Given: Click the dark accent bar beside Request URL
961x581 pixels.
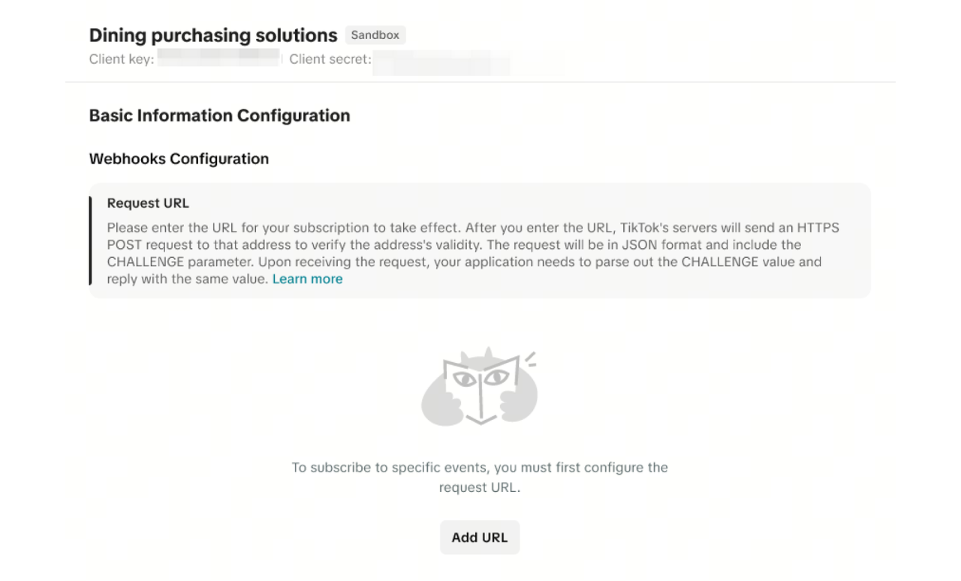Looking at the screenshot, I should pos(90,241).
